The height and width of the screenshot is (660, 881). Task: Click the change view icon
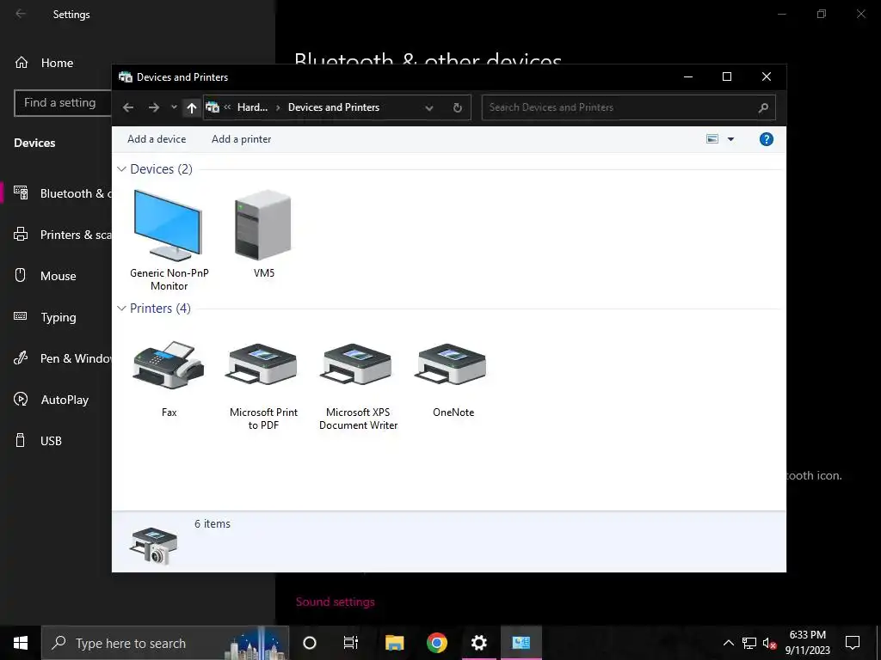pos(712,138)
